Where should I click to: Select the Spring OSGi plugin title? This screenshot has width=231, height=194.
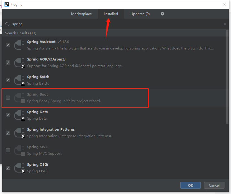point(38,164)
